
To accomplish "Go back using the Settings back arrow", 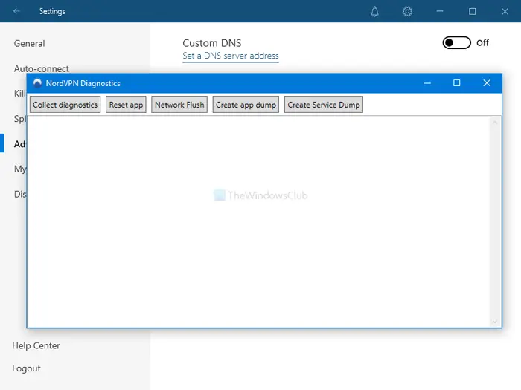I will 16,11.
